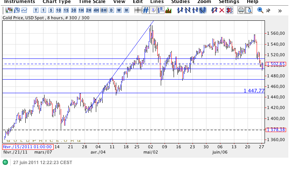
Task: Switch to the line chart icon
Action: tap(24, 10)
